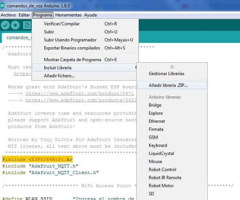Open the adafruit.com/products/2821 link

[x=81, y=100]
